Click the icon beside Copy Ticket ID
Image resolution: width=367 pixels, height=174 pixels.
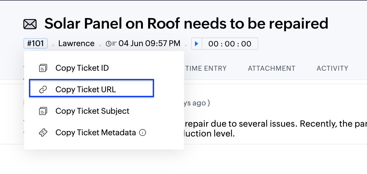43,68
